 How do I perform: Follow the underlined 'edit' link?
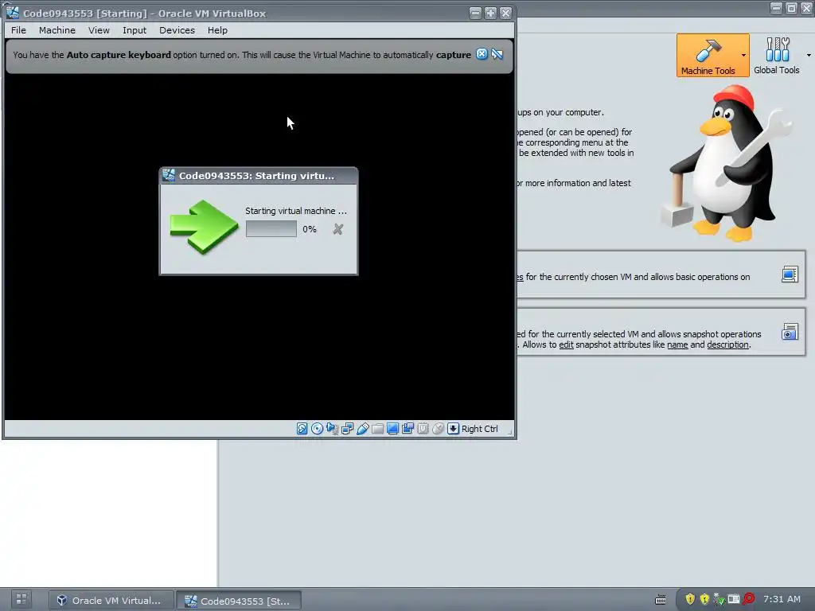coord(566,345)
